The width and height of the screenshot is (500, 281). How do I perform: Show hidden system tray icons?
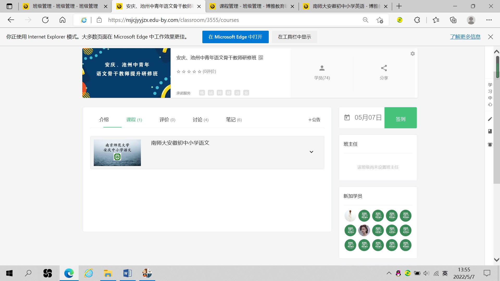[389, 273]
